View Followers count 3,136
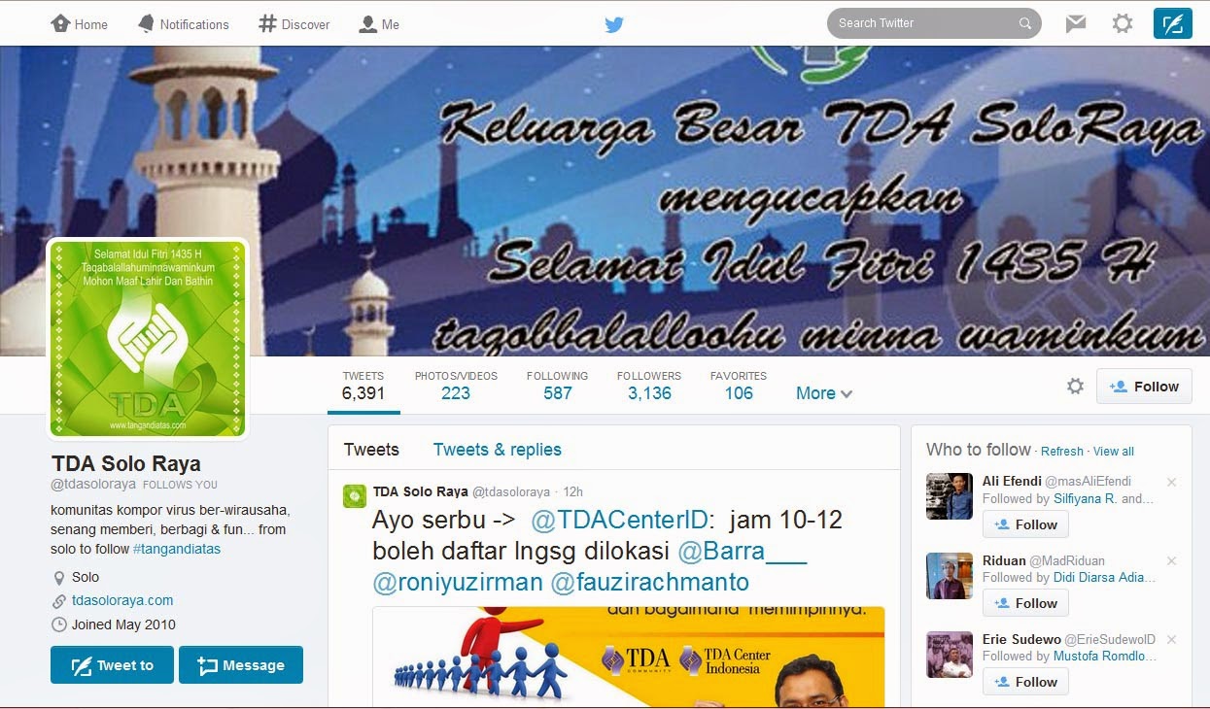Screen dimensions: 1210x709 click(649, 386)
